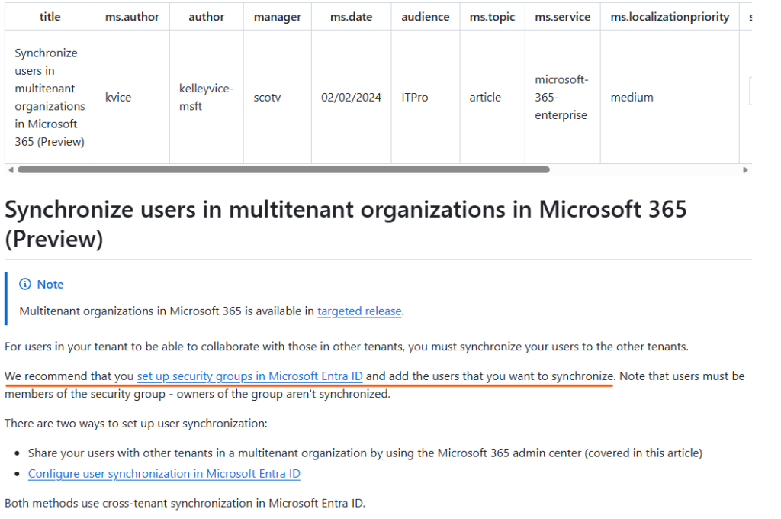Click the Note info icon
Image resolution: width=781 pixels, height=519 pixels.
[x=24, y=285]
